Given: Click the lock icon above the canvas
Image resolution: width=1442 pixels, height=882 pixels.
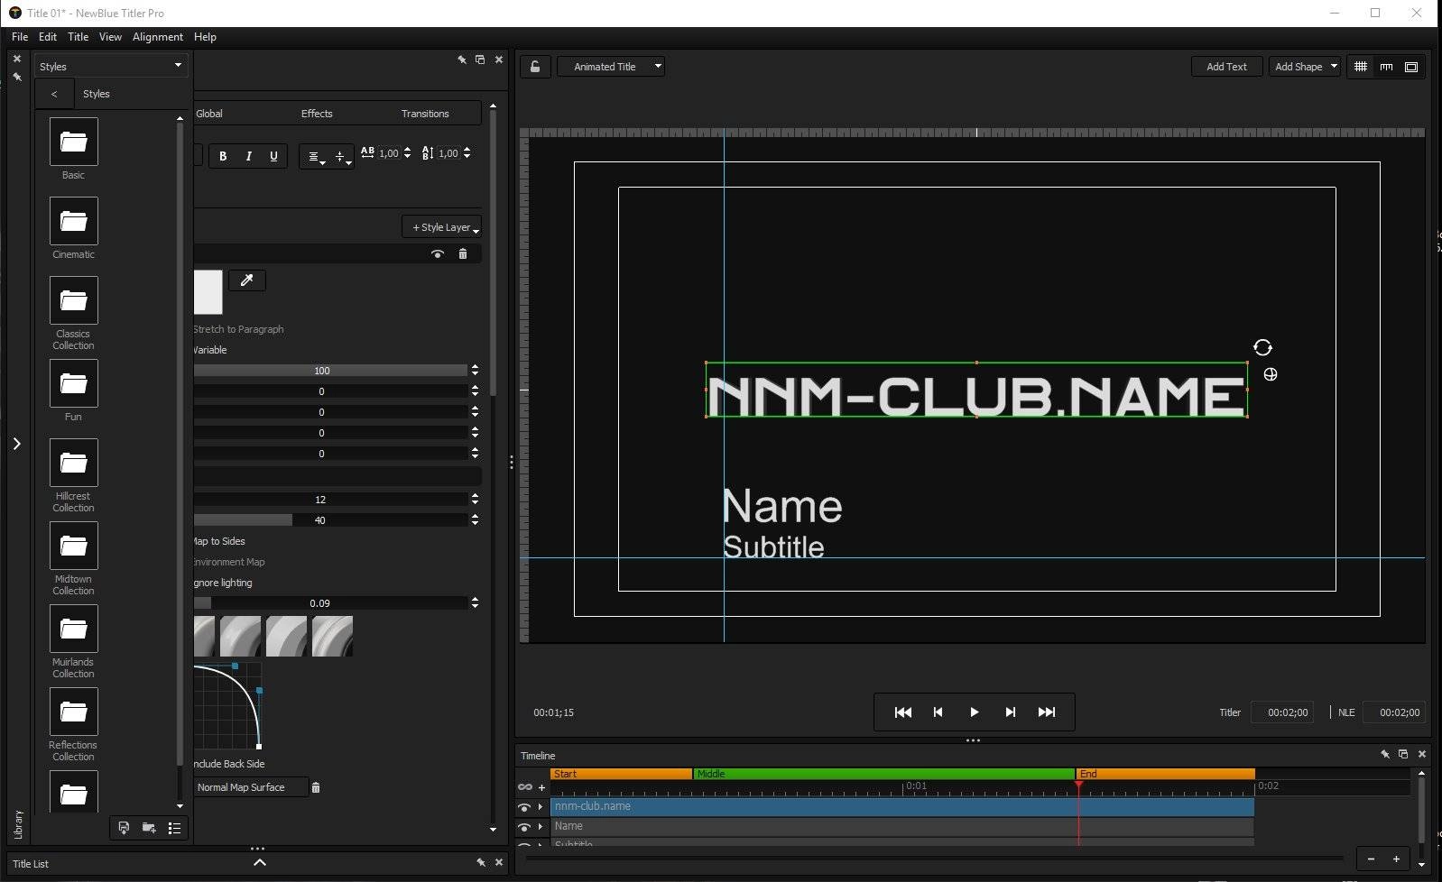Looking at the screenshot, I should (x=535, y=67).
